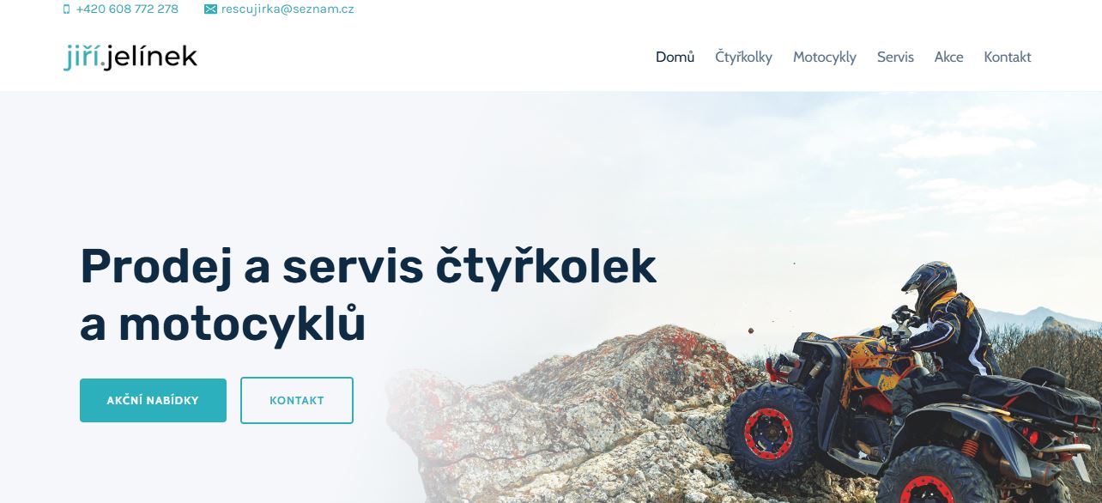
Task: Click the heading line 'Prodej a servis čtyřkolek'
Action: click(368, 268)
